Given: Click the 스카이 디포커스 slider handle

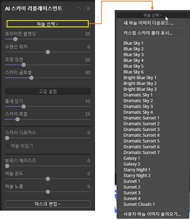Looking at the screenshot, I should point(7,138).
